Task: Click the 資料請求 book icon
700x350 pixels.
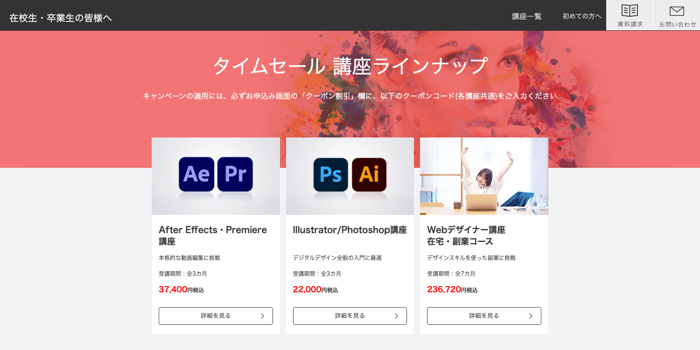Action: pyautogui.click(x=630, y=10)
